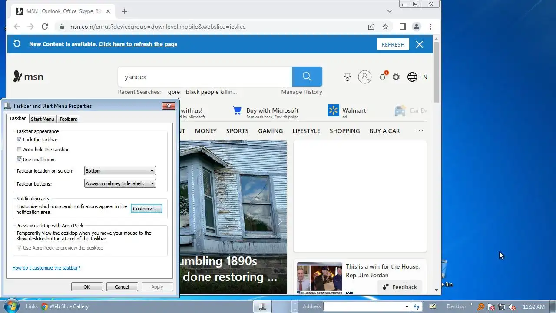Open MSN settings gear icon

[x=396, y=77]
